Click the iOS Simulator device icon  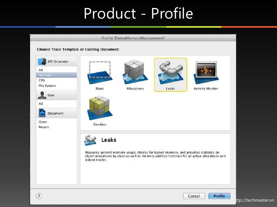(x=42, y=61)
